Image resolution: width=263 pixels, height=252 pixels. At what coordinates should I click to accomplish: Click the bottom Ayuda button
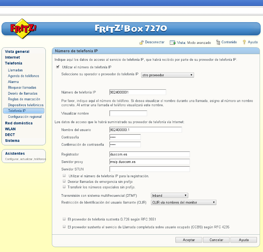[244, 240]
